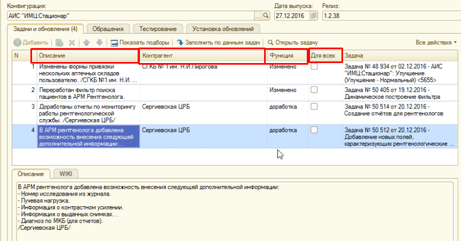This screenshot has height=241, width=461.
Task: Move row down with the down arrow icon
Action: pos(99,43)
